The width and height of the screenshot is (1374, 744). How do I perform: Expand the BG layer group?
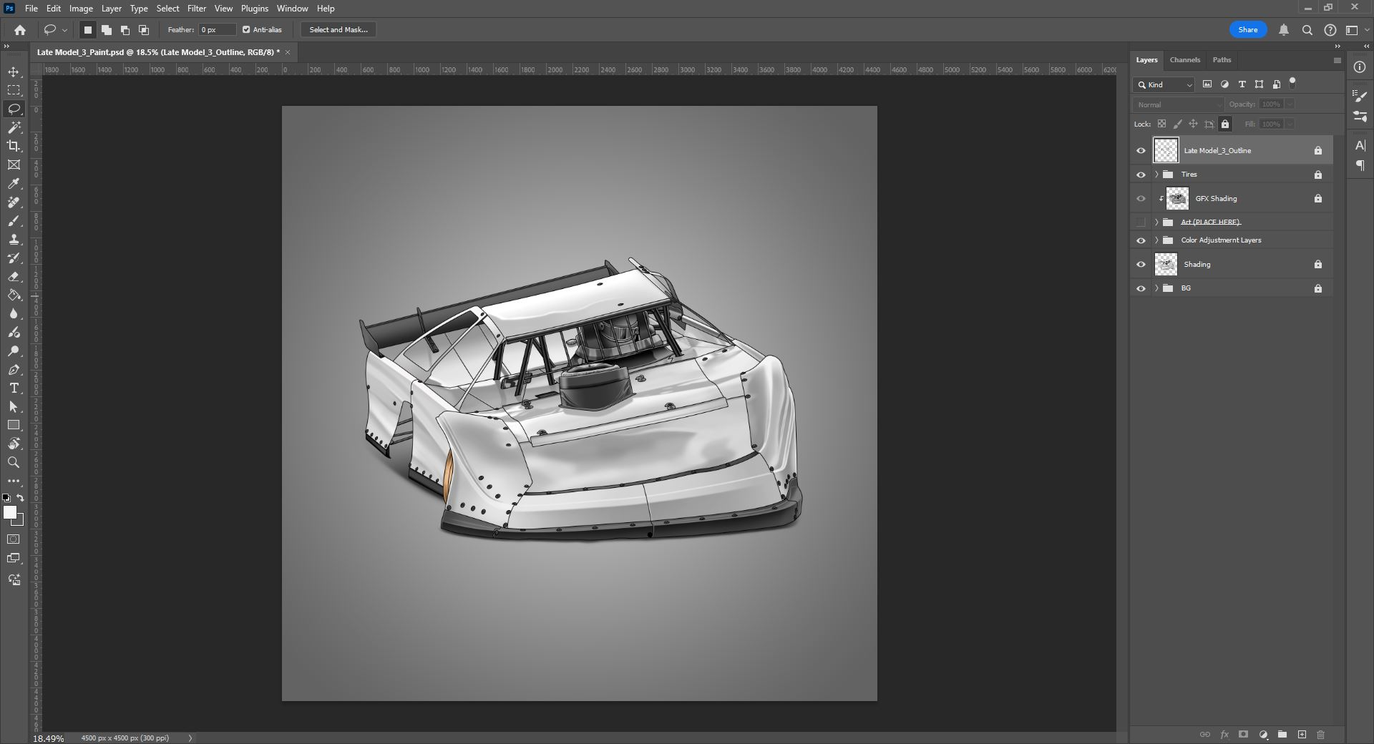coord(1156,288)
